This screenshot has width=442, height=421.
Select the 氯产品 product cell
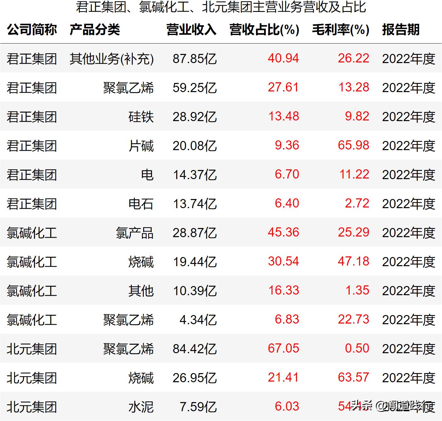[135, 233]
